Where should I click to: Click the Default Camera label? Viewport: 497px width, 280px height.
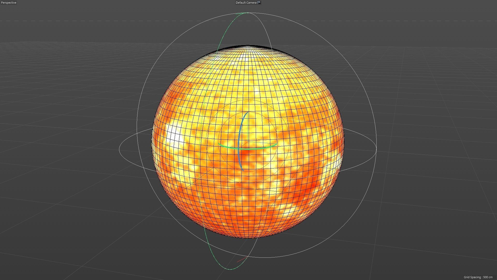coord(246,3)
